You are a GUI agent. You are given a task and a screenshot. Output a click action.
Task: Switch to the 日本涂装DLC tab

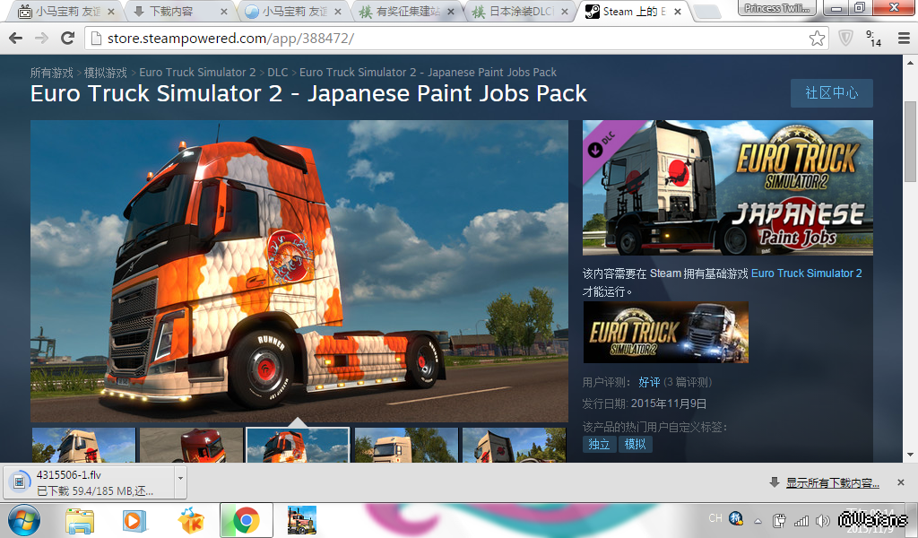click(x=519, y=11)
